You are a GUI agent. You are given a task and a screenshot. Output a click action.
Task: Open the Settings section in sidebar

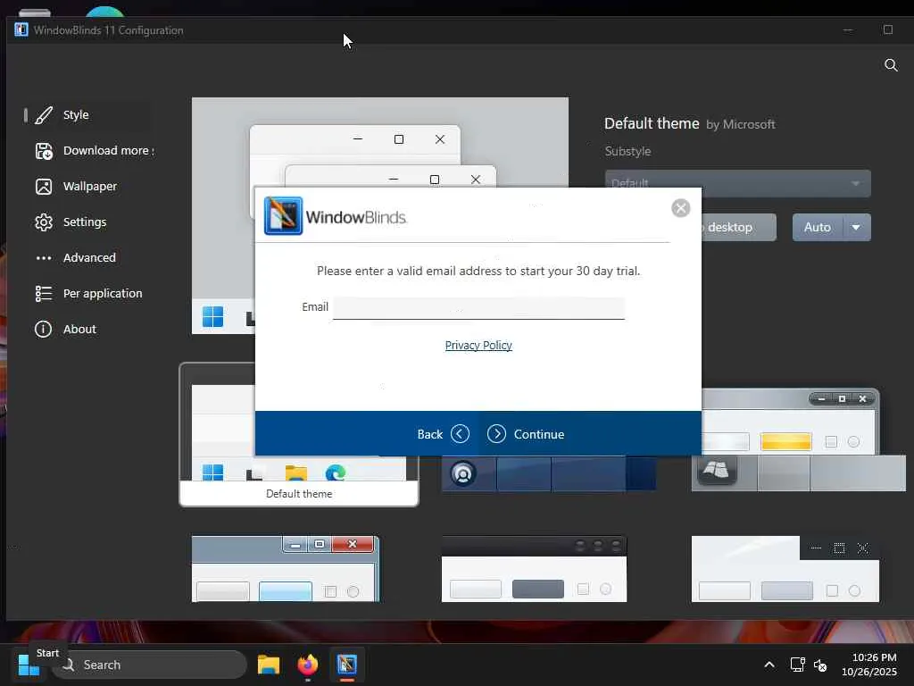click(87, 222)
